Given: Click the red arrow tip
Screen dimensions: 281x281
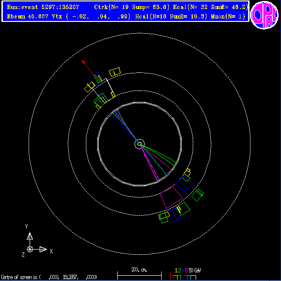Looking at the screenshot, I should tap(83, 61).
